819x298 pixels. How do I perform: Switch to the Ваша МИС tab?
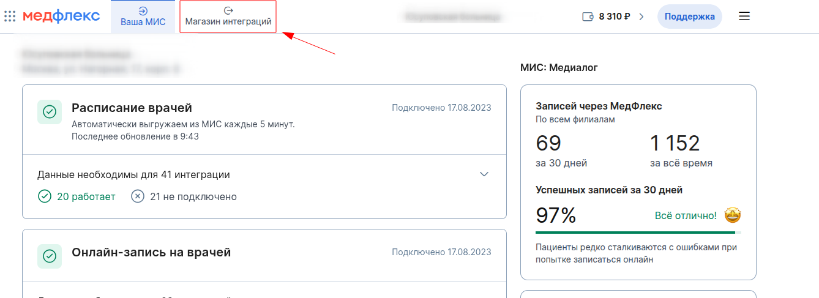[143, 17]
